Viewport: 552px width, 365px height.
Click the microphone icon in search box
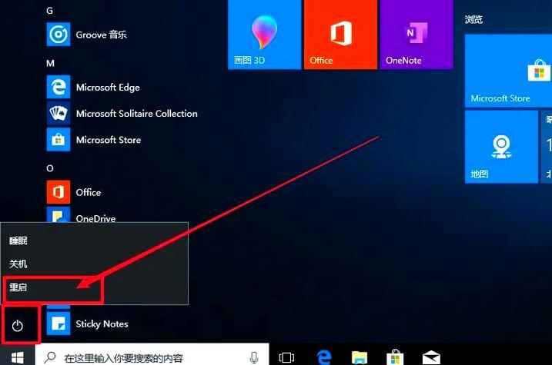pos(254,357)
